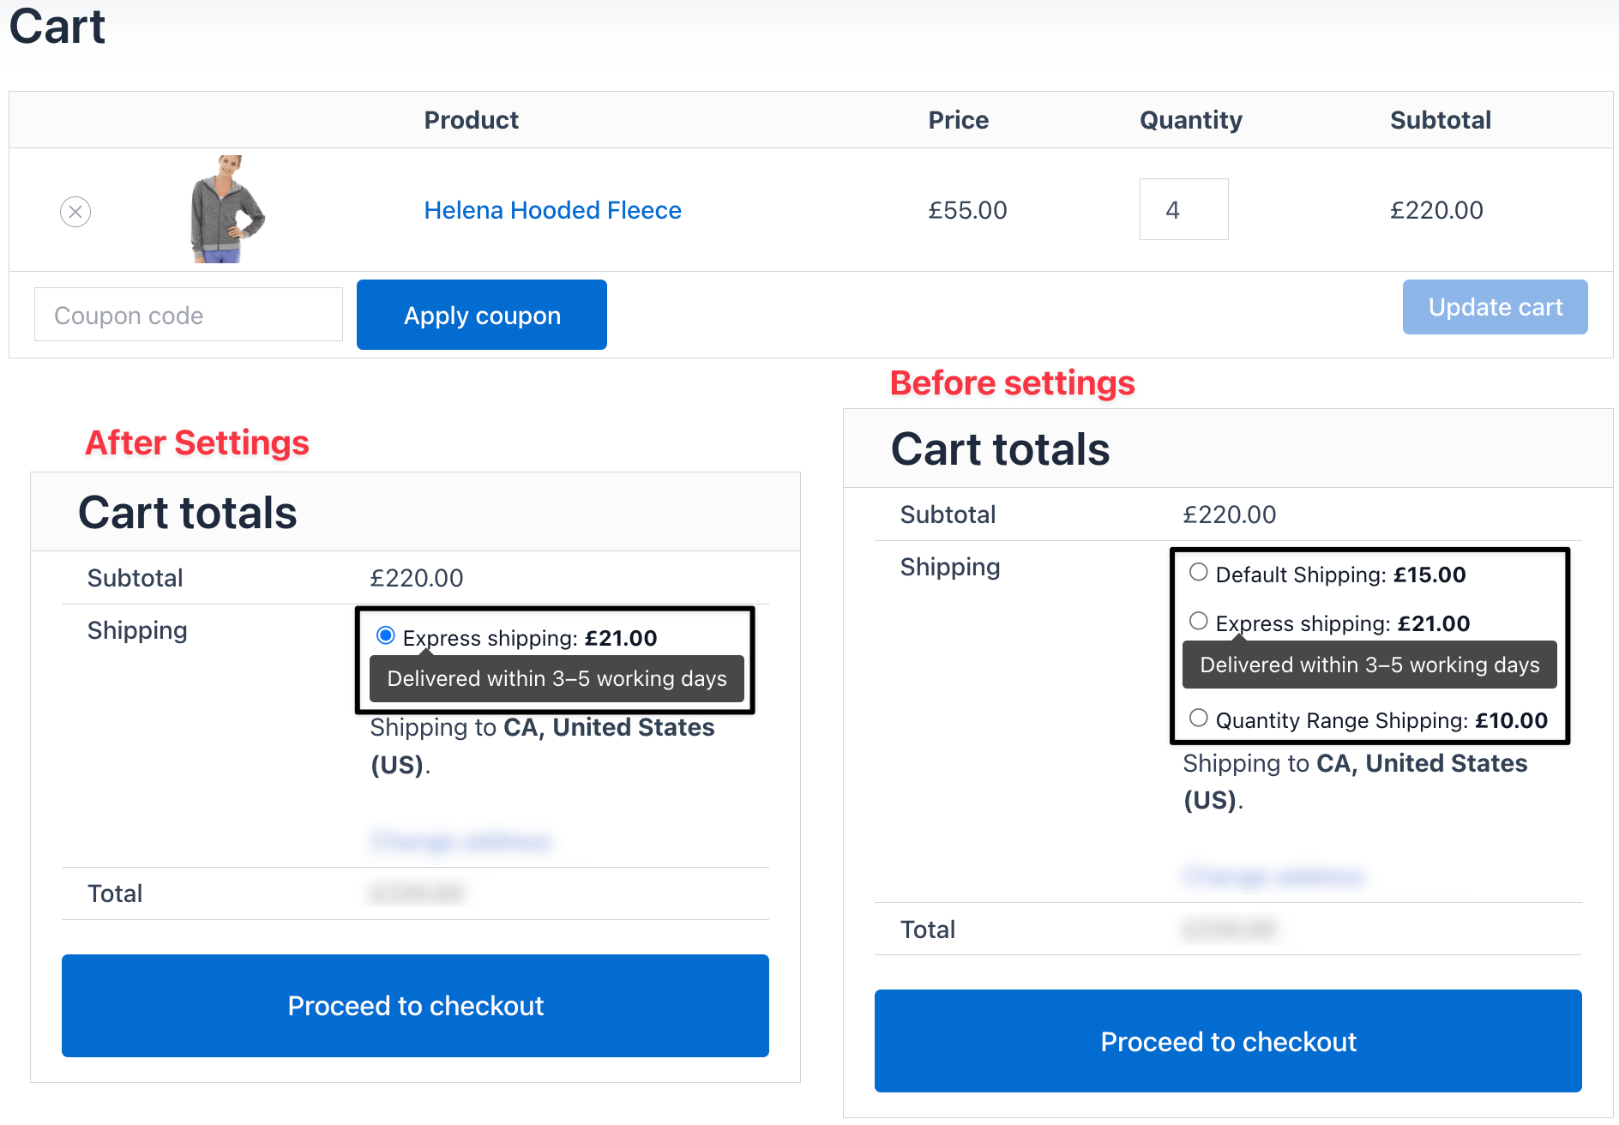This screenshot has height=1125, width=1619.
Task: Choose Express shipping in Before settings totals
Action: pos(1199,622)
